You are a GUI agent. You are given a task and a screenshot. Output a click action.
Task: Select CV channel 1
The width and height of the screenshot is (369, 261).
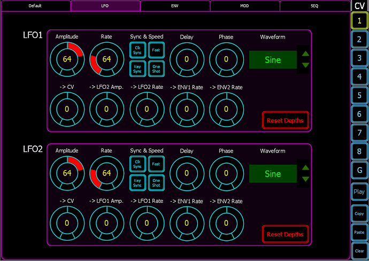coord(359,21)
